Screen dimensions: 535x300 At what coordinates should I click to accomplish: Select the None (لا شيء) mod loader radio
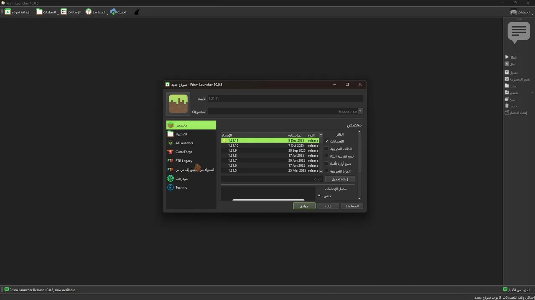319,195
